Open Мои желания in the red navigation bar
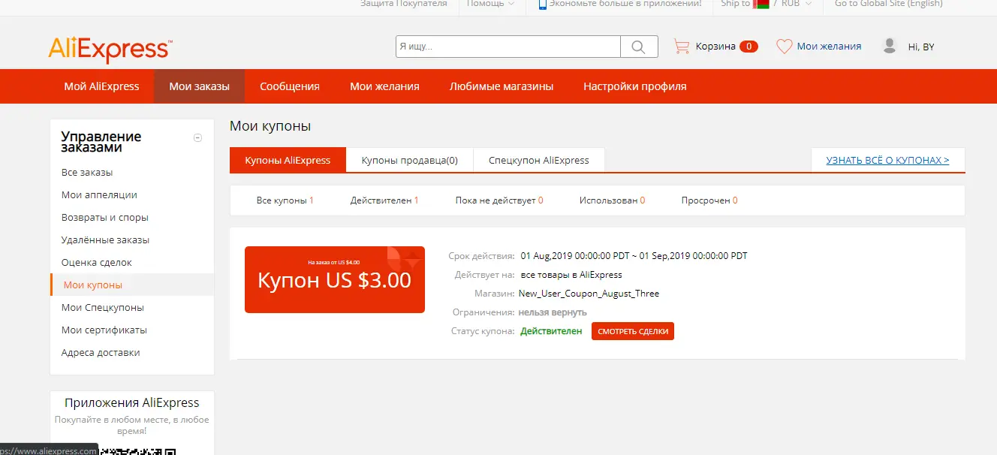 384,86
